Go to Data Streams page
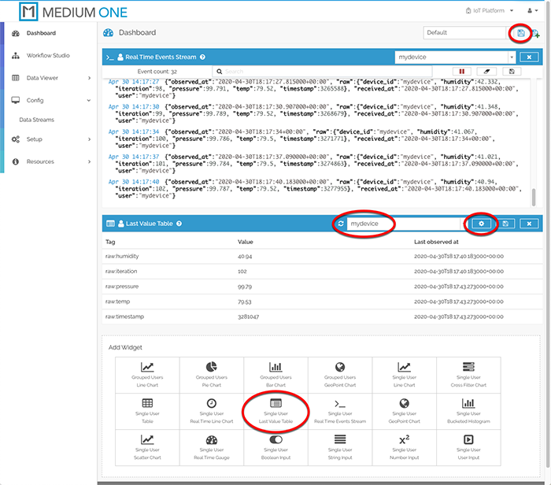Screen dimensions: 551x485 (x=36, y=120)
